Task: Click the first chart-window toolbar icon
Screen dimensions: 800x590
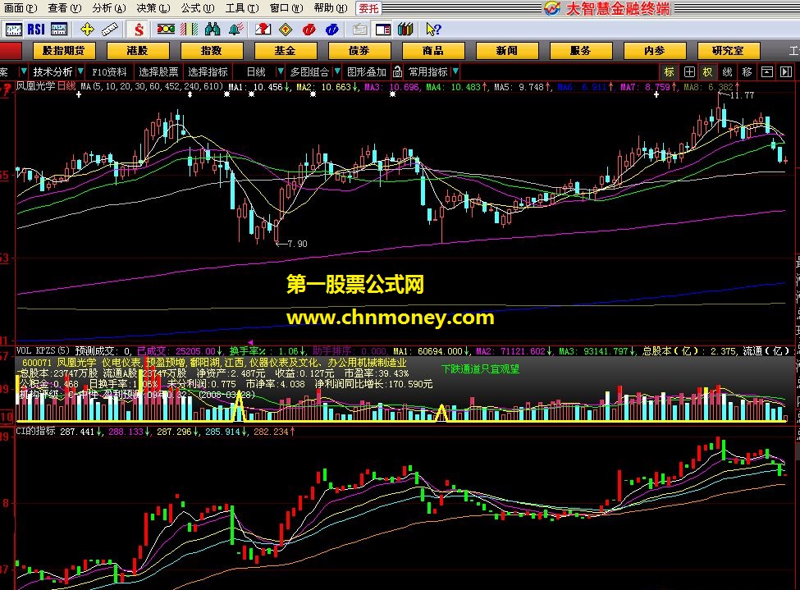Action: 13,30
